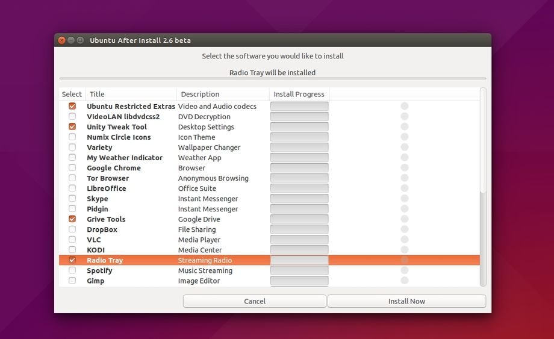This screenshot has height=339, width=554.
Task: Click the Description column header
Action: tap(222, 94)
